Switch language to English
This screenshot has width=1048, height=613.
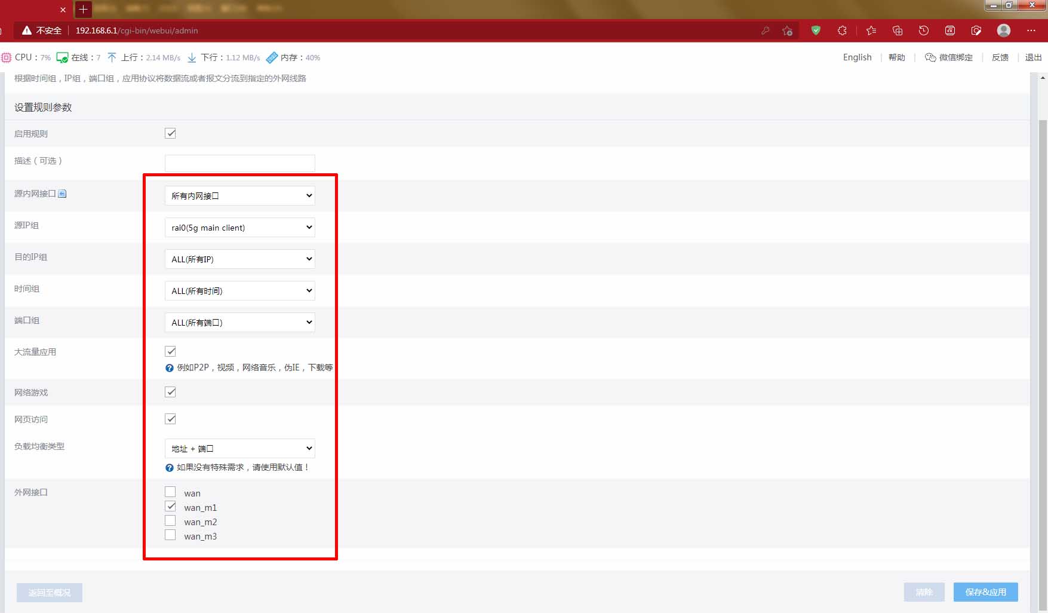tap(857, 57)
